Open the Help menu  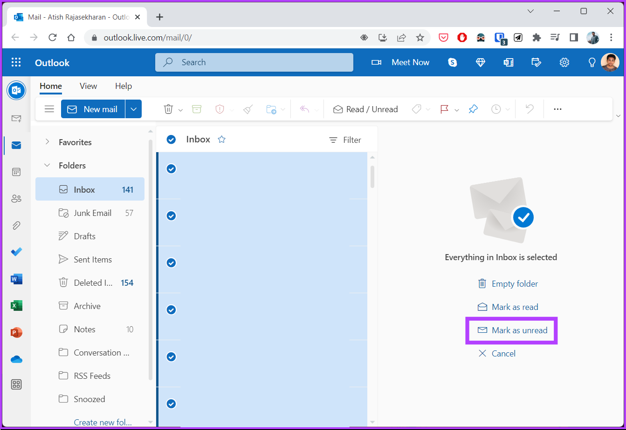123,86
